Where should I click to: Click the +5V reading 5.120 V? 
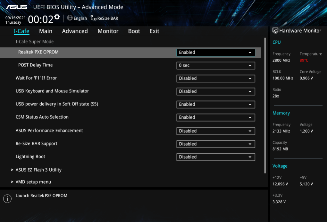pyautogui.click(x=306, y=184)
